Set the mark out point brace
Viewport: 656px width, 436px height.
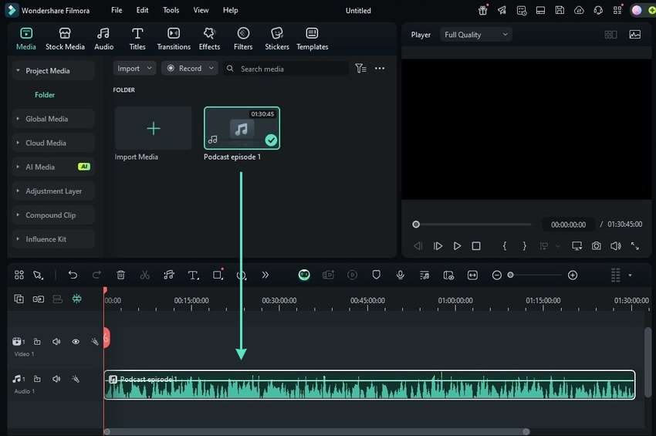(524, 246)
